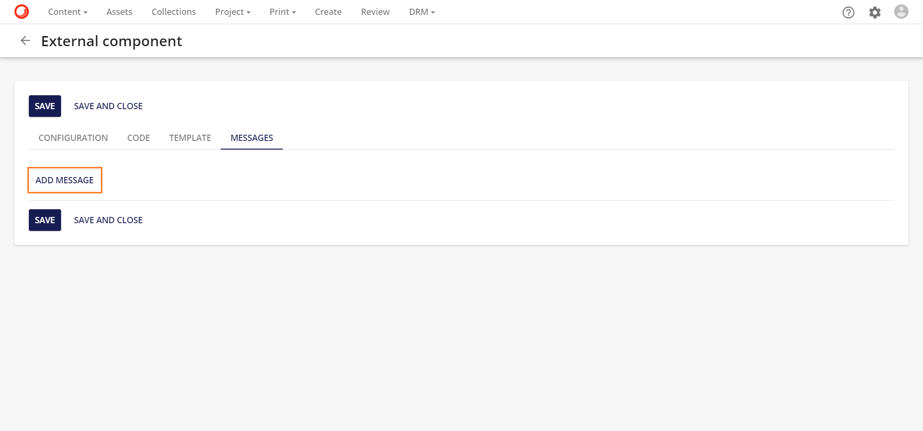The width and height of the screenshot is (923, 431).
Task: Open the settings gear icon
Action: pyautogui.click(x=875, y=13)
